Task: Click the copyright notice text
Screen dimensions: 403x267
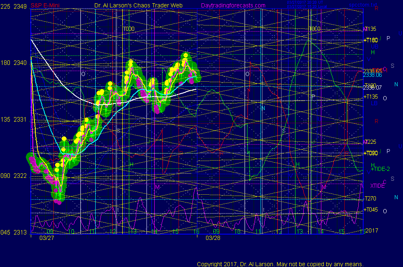Action: click(280, 264)
